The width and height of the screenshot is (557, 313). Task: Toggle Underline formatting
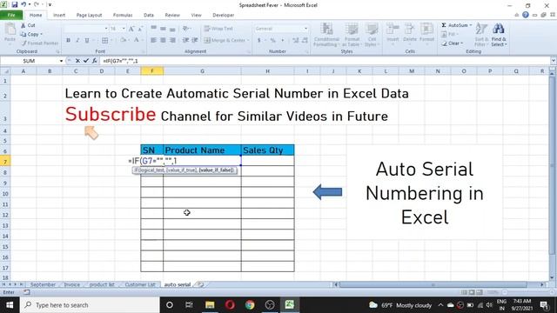point(87,41)
